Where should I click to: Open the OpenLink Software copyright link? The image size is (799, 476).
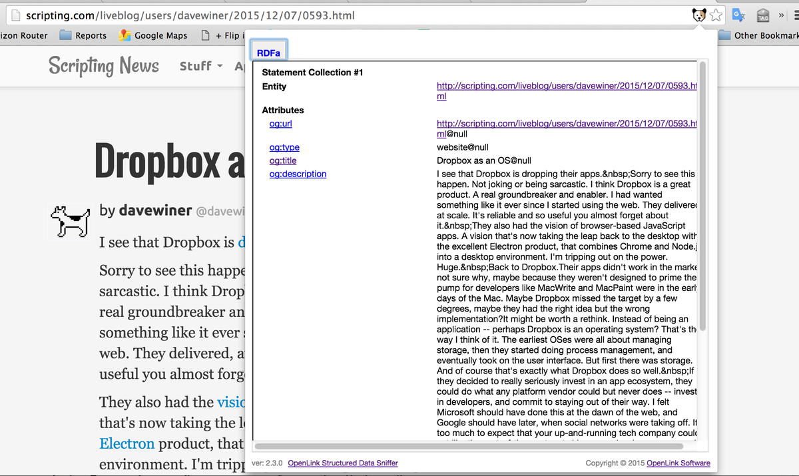(678, 463)
